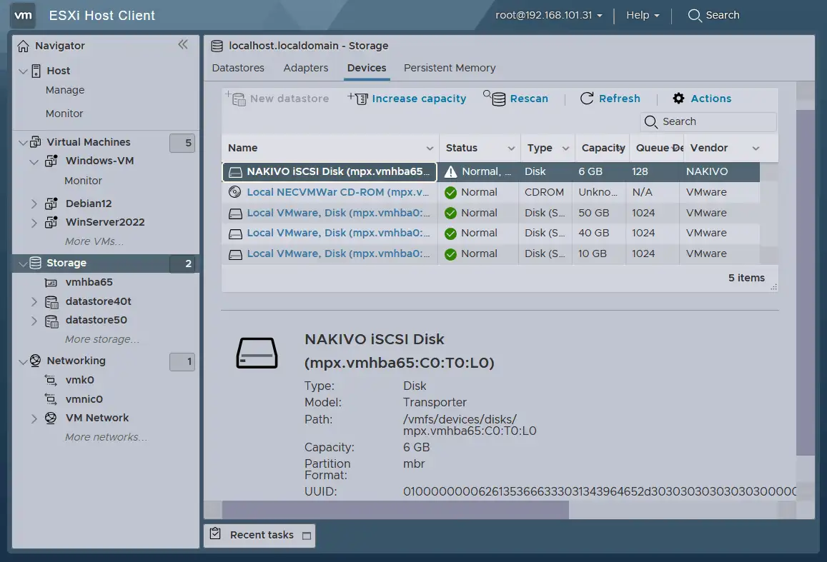Click the Host server icon
827x562 pixels.
[x=36, y=71]
